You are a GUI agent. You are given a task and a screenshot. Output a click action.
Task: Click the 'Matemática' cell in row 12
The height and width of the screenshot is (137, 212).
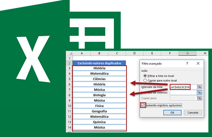pos(99,116)
